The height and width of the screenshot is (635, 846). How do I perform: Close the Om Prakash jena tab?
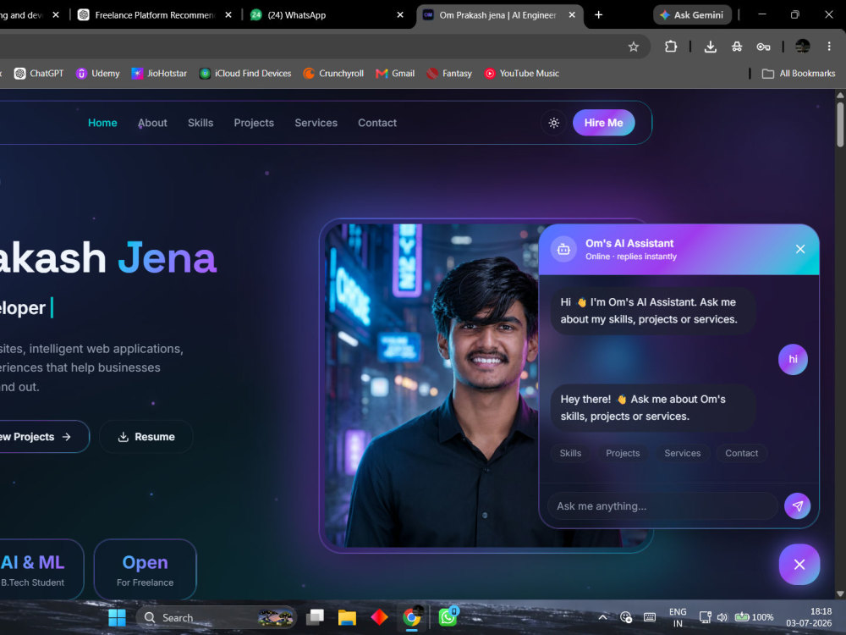point(572,15)
